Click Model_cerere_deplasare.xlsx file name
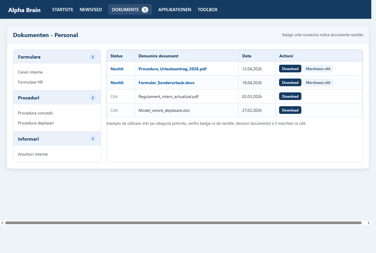376x253 pixels. coord(164,110)
